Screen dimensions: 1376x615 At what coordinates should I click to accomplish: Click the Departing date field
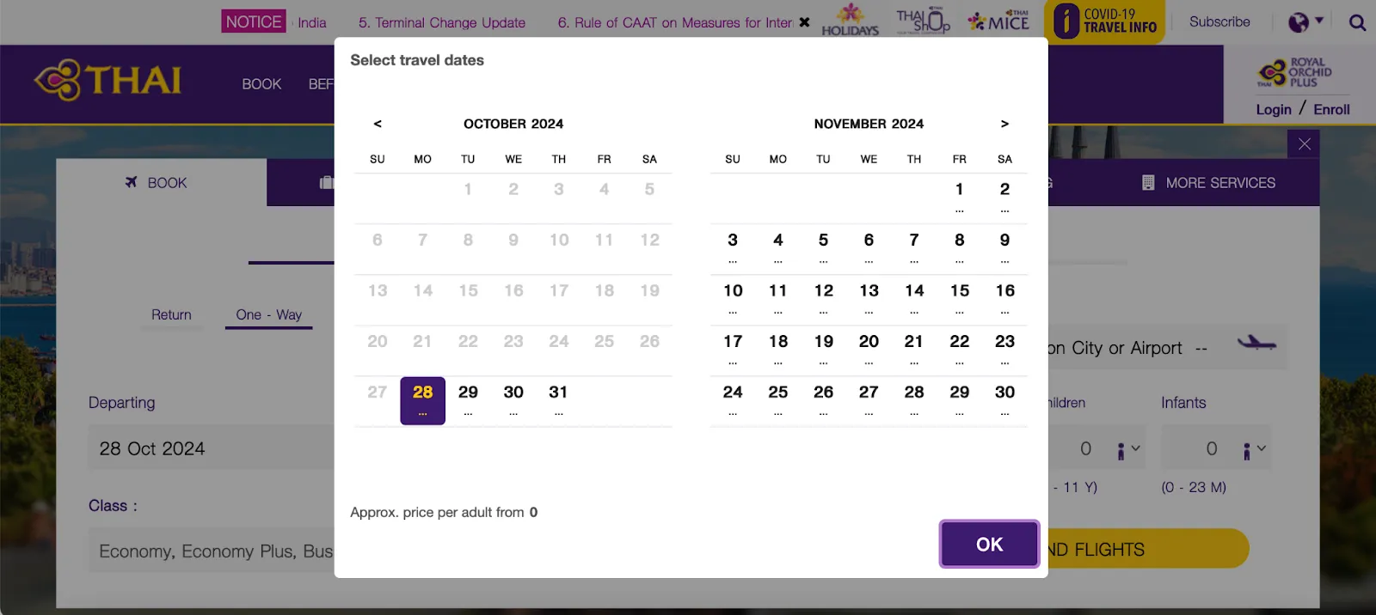212,448
